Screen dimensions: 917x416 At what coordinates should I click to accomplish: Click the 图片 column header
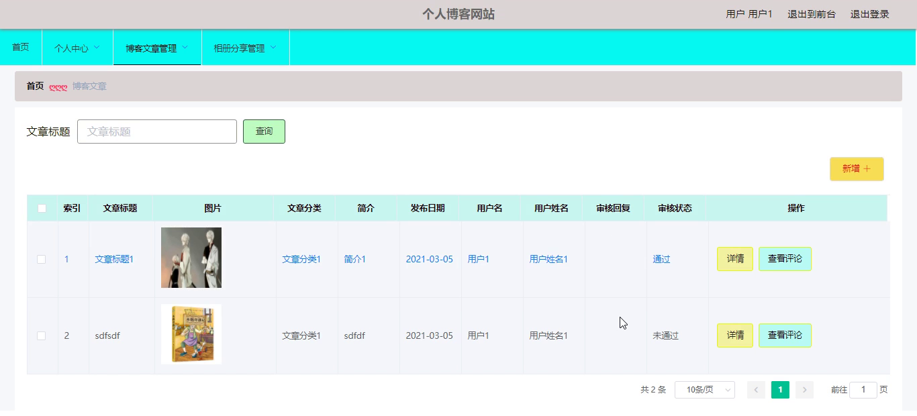(x=213, y=208)
